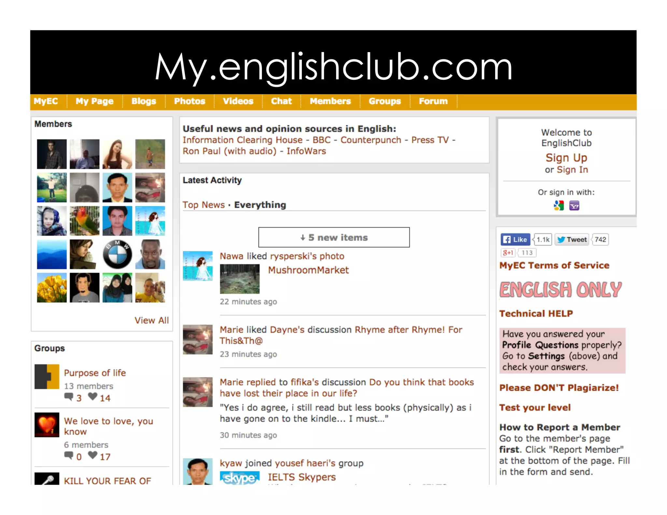The height and width of the screenshot is (515, 667).
Task: Open Information Clearing House link
Action: (243, 140)
